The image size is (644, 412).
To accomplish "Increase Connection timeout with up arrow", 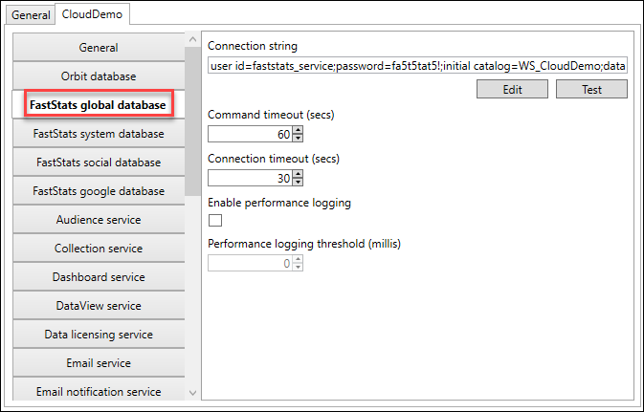I will tap(298, 174).
